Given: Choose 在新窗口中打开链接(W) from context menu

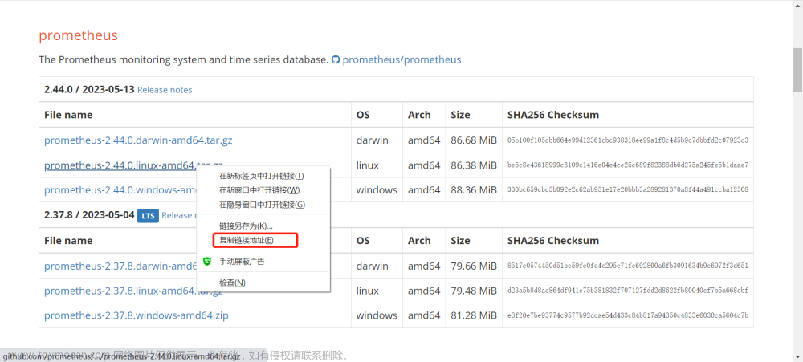Looking at the screenshot, I should 259,190.
